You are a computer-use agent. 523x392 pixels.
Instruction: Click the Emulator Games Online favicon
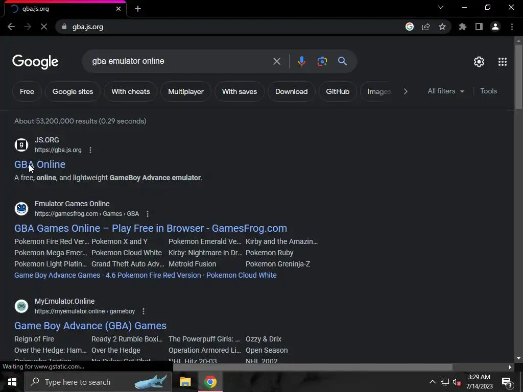click(21, 209)
